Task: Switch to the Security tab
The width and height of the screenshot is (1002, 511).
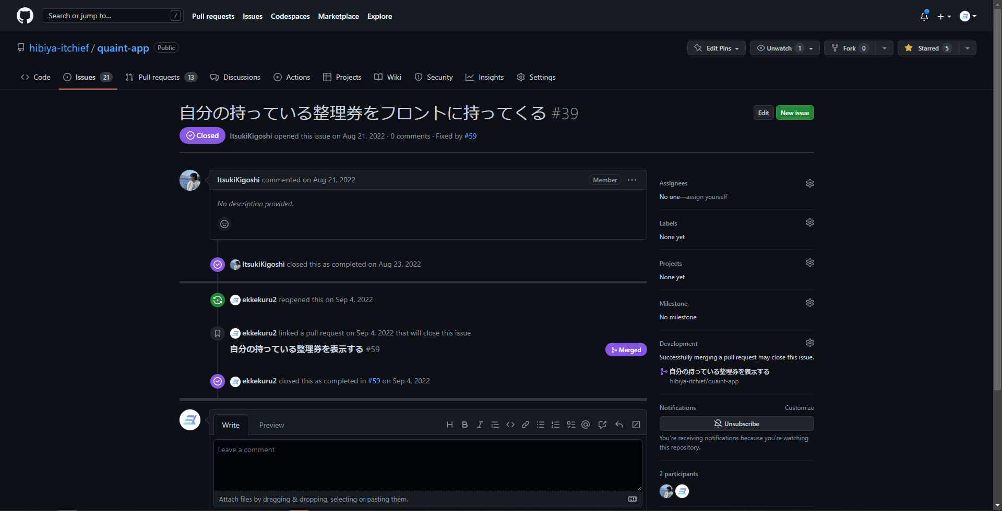Action: point(434,77)
